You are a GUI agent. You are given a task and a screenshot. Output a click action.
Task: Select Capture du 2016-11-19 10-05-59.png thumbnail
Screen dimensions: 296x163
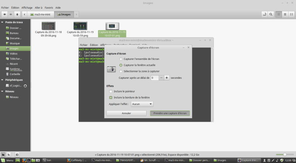(80, 29)
